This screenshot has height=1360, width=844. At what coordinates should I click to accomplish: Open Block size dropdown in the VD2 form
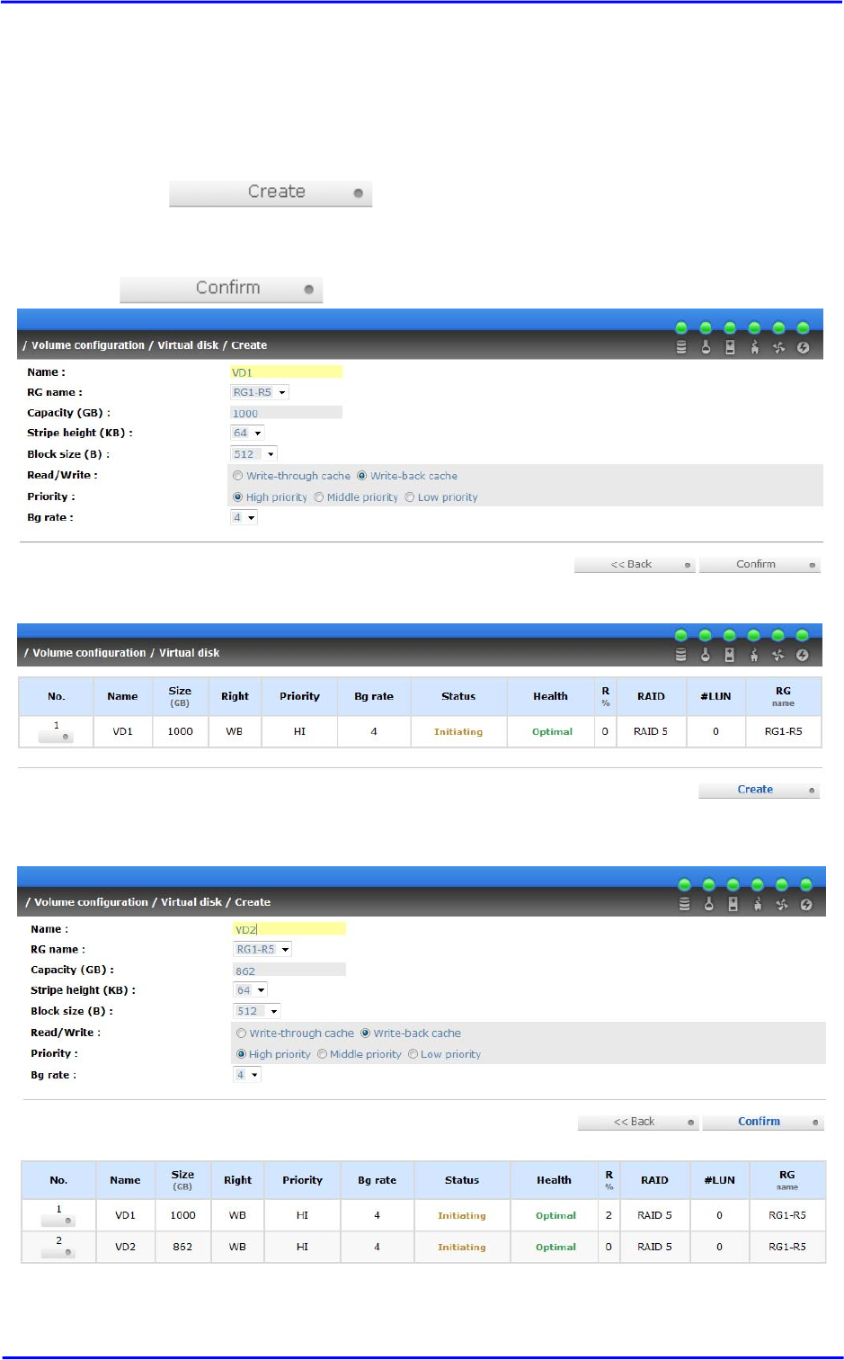click(x=257, y=1011)
